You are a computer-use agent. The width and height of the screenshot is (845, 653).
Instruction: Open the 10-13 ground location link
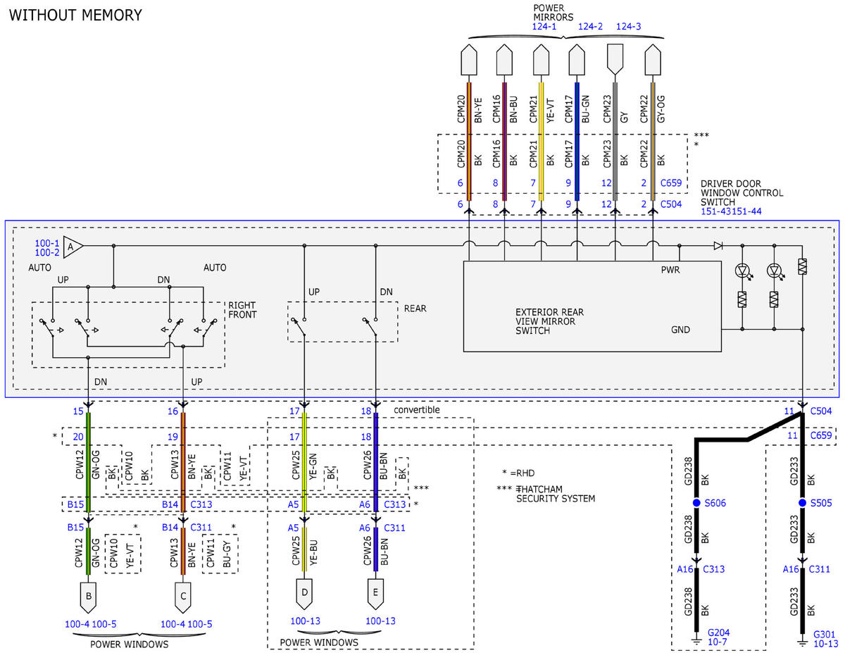[827, 643]
